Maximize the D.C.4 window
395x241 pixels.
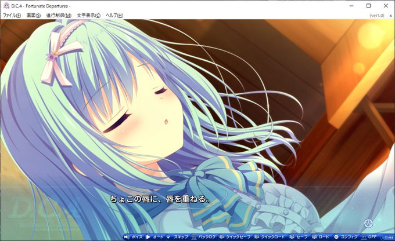click(x=368, y=6)
